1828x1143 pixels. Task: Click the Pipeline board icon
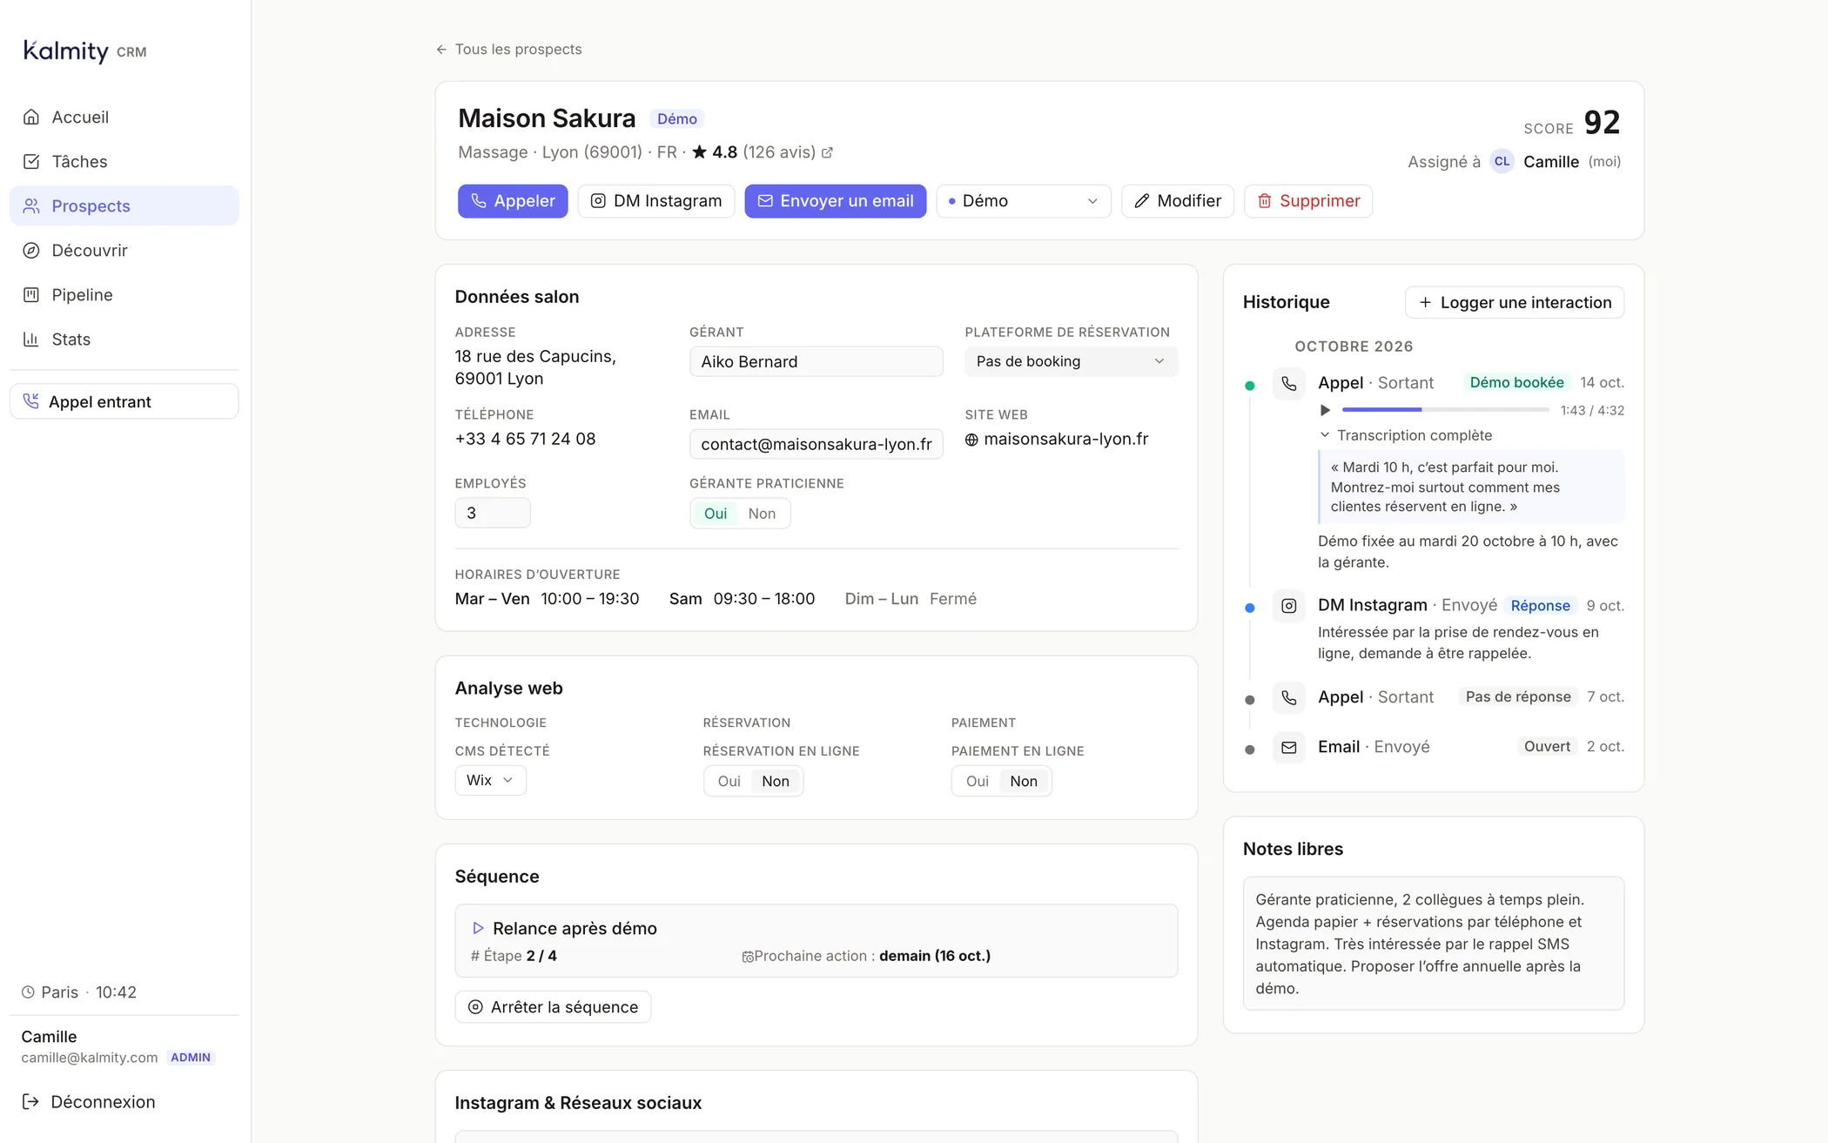click(x=31, y=294)
